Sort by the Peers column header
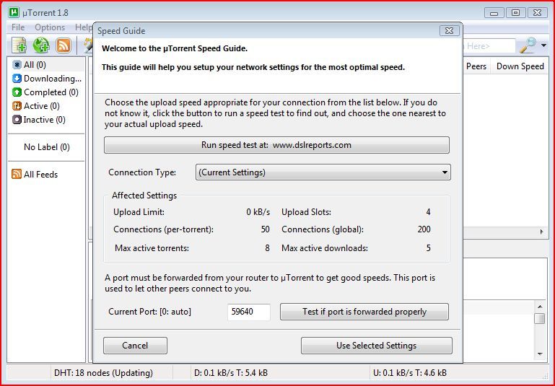Viewport: 555px width, 386px height. [476, 66]
